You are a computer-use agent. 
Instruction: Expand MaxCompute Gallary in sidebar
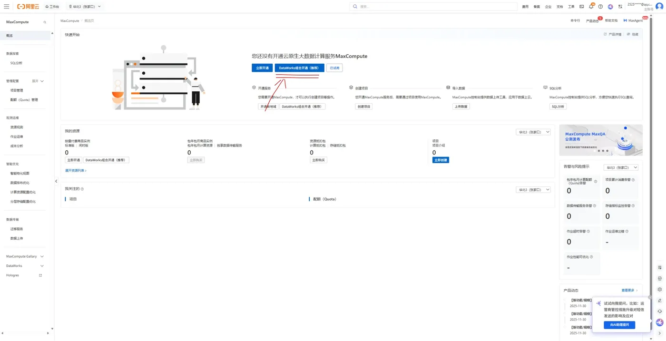[25, 256]
